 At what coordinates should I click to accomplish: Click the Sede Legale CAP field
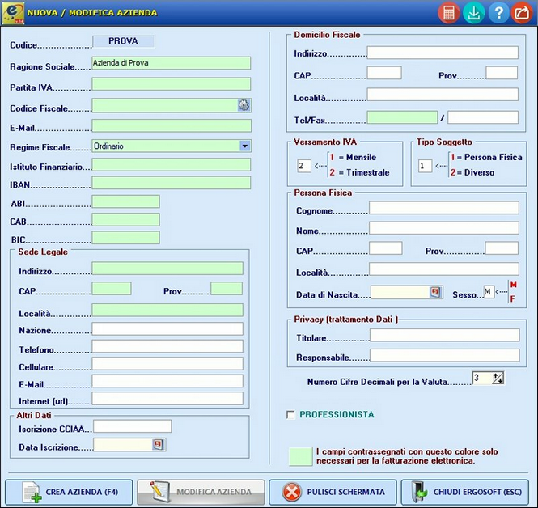(112, 289)
